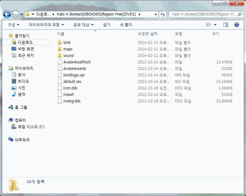246x196 pixels.
Task: Close the Explorer window
Action: [237, 3]
